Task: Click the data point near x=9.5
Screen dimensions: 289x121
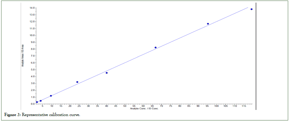Action: click(51, 96)
